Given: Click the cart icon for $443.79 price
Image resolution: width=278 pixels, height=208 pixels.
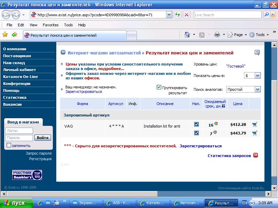Looking at the screenshot, I should click(254, 133).
